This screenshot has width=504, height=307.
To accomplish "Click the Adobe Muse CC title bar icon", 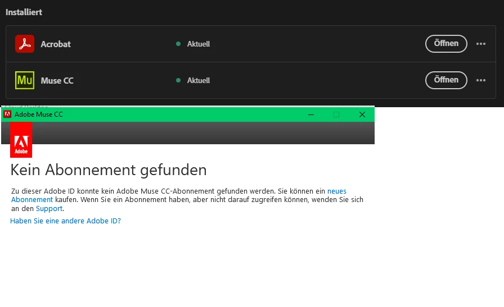I will [7, 114].
